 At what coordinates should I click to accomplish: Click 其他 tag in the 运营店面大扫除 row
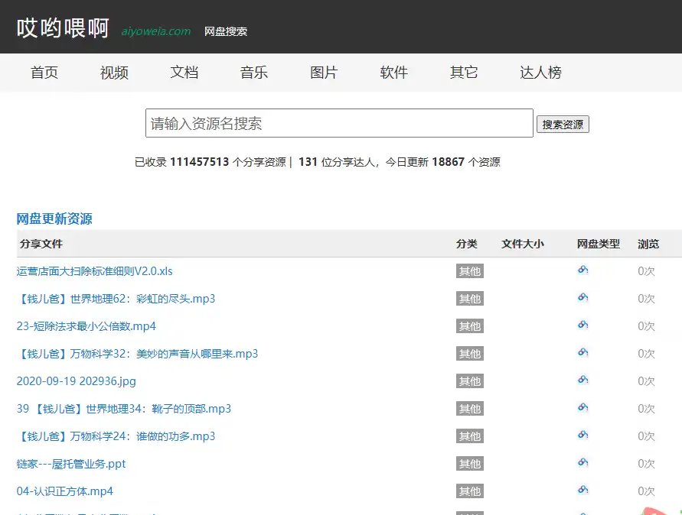click(x=470, y=271)
